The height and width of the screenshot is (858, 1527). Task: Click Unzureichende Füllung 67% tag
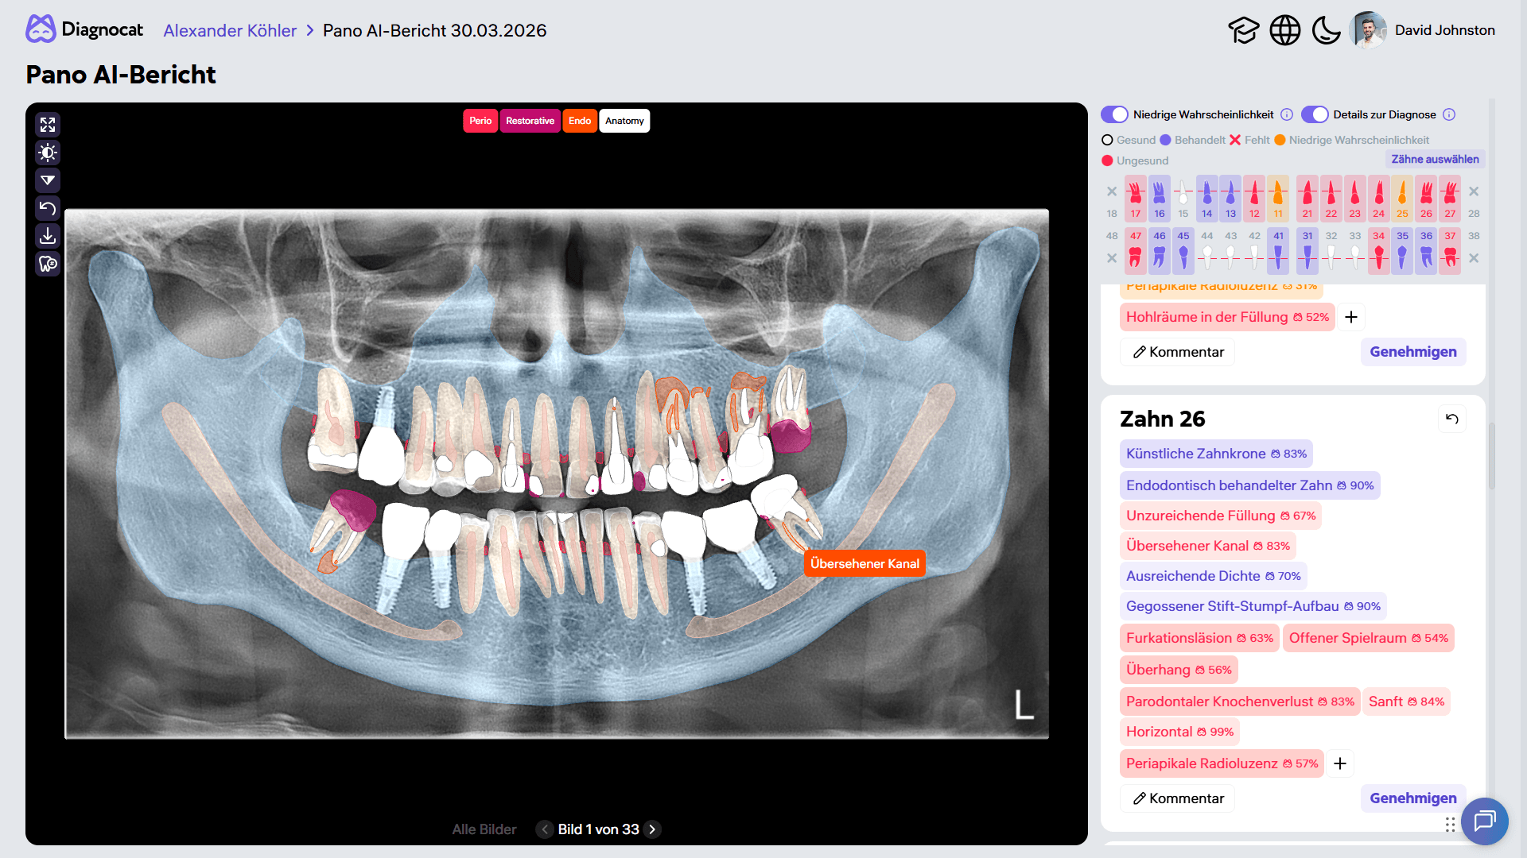click(1221, 516)
